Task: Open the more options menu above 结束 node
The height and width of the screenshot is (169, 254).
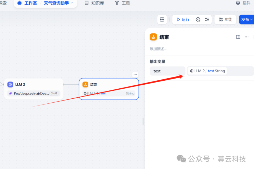Action: [135, 75]
